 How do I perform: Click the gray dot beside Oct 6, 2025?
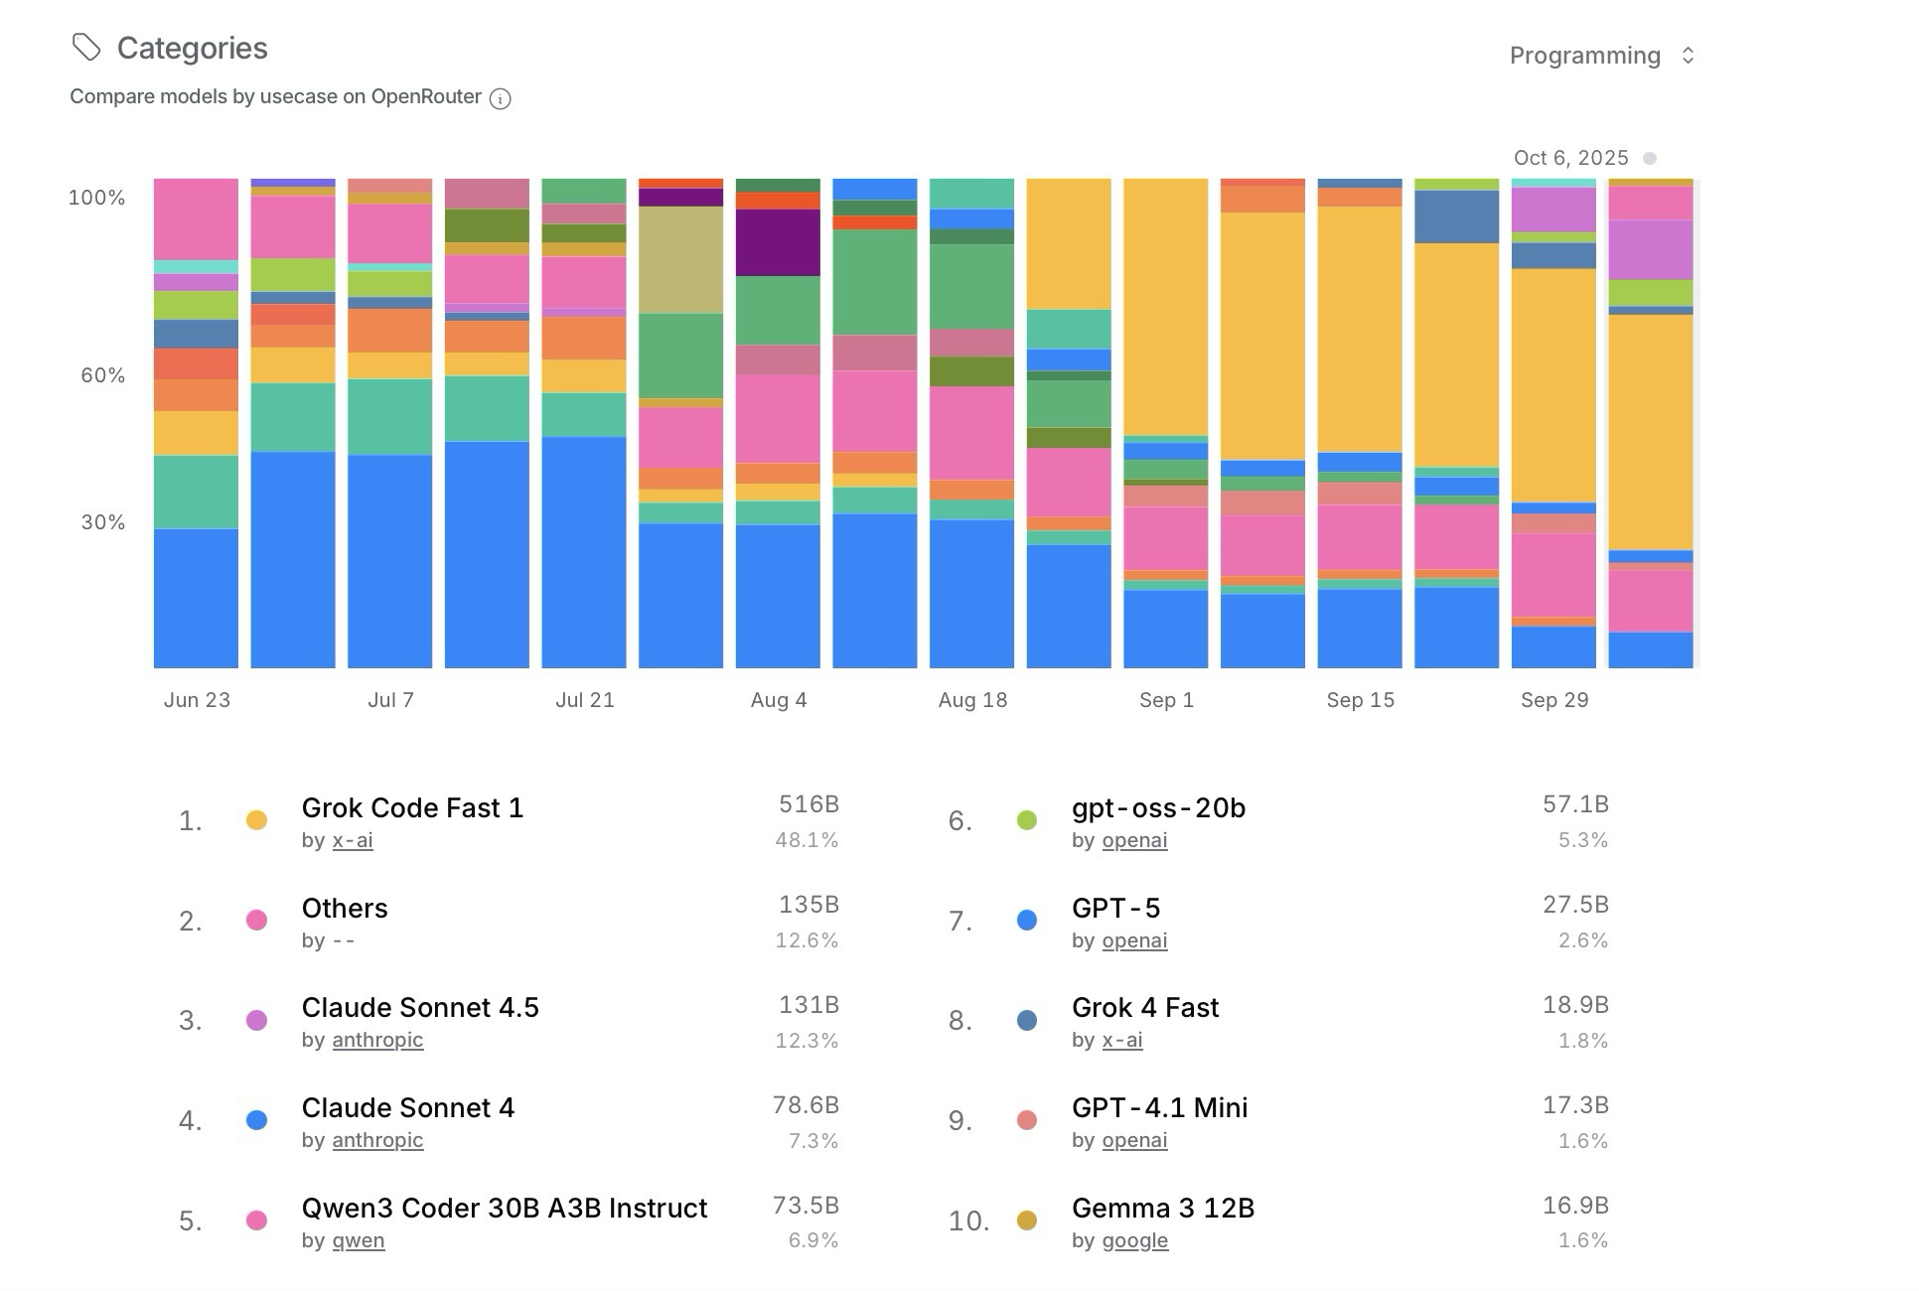point(1650,159)
